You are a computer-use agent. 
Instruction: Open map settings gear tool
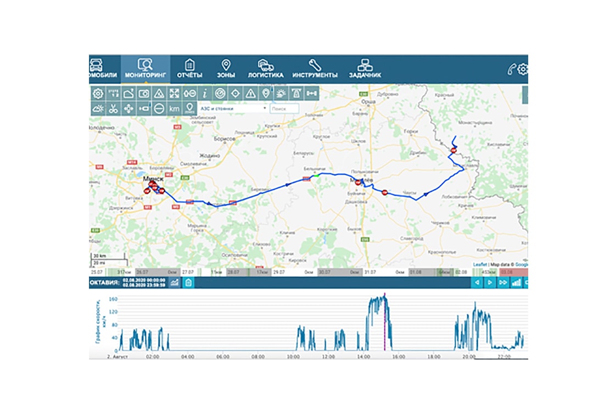tap(98, 93)
